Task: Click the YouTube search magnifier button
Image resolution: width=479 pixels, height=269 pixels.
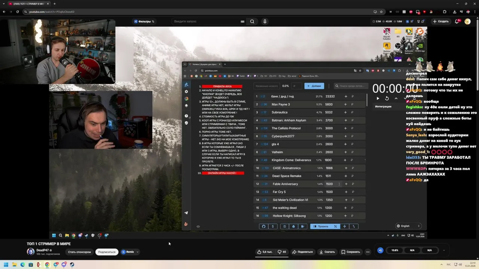Action: (x=252, y=21)
